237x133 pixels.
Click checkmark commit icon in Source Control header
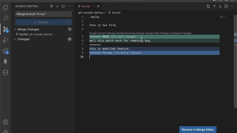(x=57, y=6)
